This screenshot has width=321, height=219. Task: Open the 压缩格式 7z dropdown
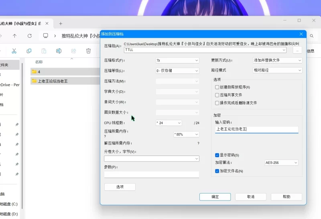(177, 60)
